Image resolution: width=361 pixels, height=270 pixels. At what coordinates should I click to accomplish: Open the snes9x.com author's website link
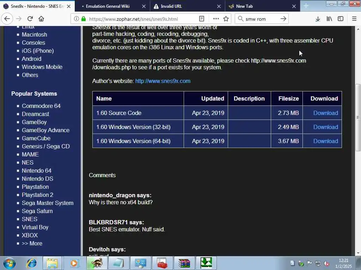(163, 81)
